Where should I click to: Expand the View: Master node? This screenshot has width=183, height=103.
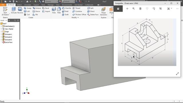pyautogui.click(x=1, y=29)
